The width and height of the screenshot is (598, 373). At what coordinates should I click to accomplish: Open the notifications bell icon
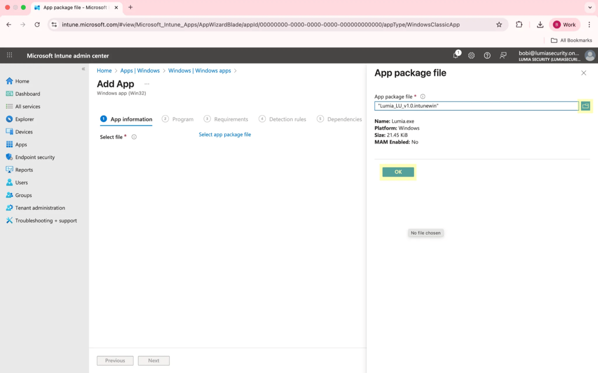click(x=456, y=55)
